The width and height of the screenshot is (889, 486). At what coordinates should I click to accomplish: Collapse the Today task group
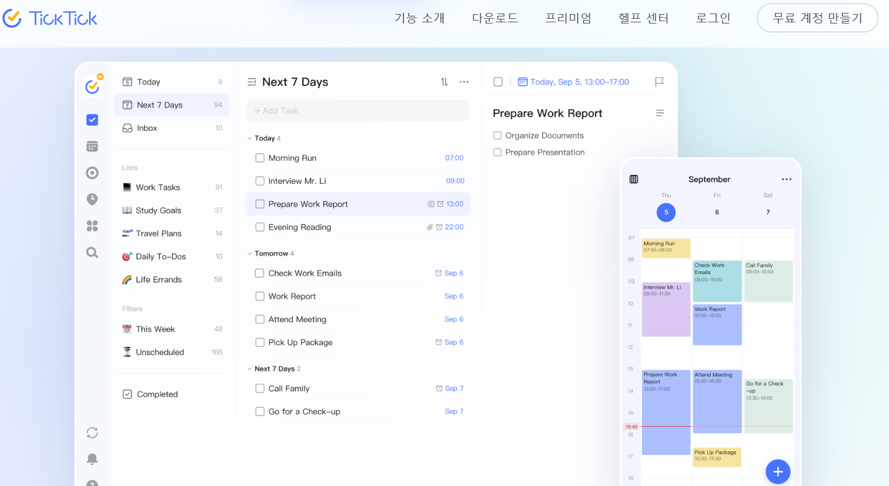click(x=249, y=138)
